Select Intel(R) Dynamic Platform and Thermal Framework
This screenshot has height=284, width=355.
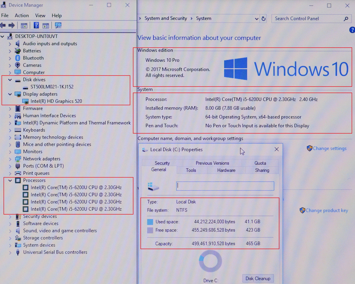point(77,123)
